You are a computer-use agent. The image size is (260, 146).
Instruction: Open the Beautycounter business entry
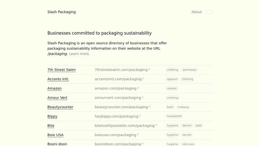pyautogui.click(x=60, y=107)
